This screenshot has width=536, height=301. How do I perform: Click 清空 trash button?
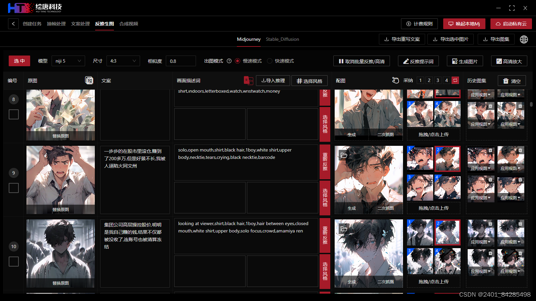pos(512,81)
